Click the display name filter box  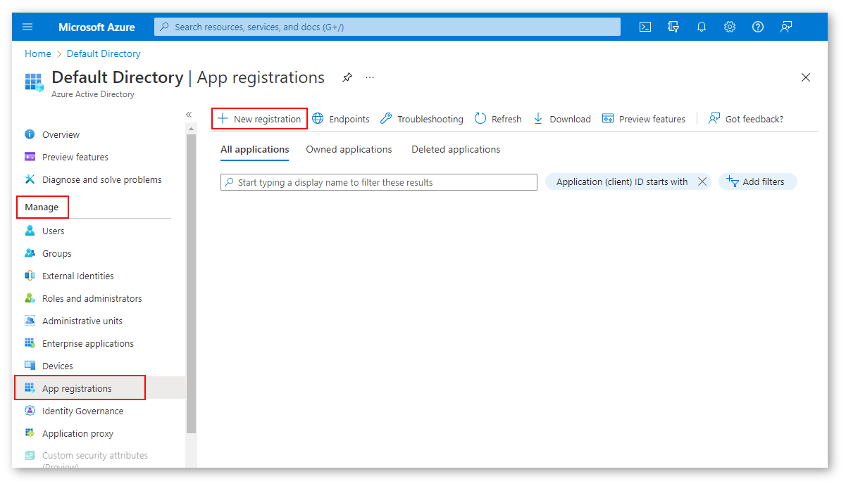point(379,182)
